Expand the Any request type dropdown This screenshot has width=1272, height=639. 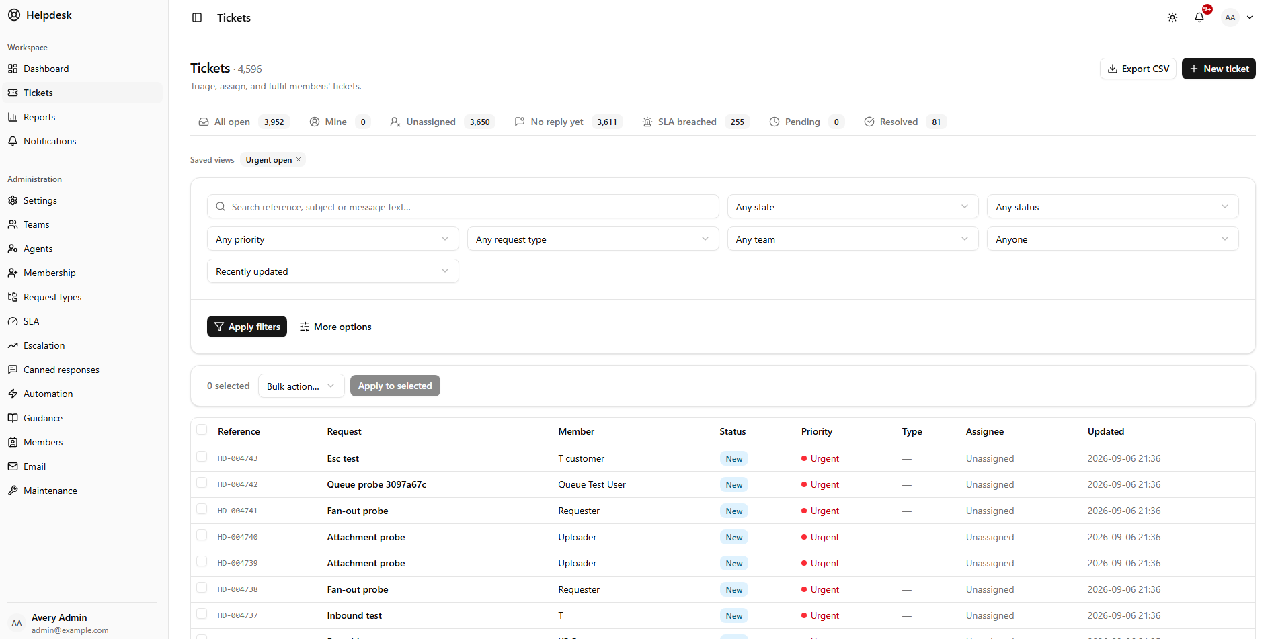point(593,239)
